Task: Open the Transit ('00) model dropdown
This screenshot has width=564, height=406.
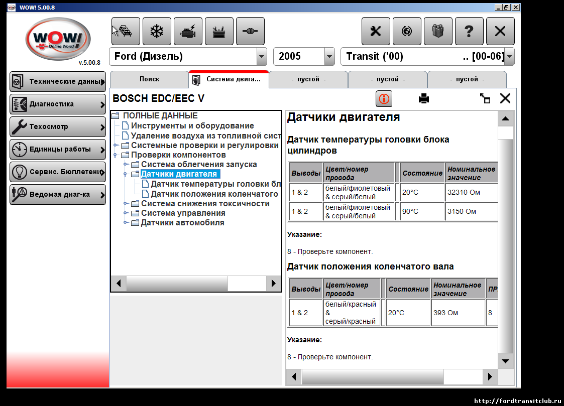Action: pyautogui.click(x=509, y=56)
